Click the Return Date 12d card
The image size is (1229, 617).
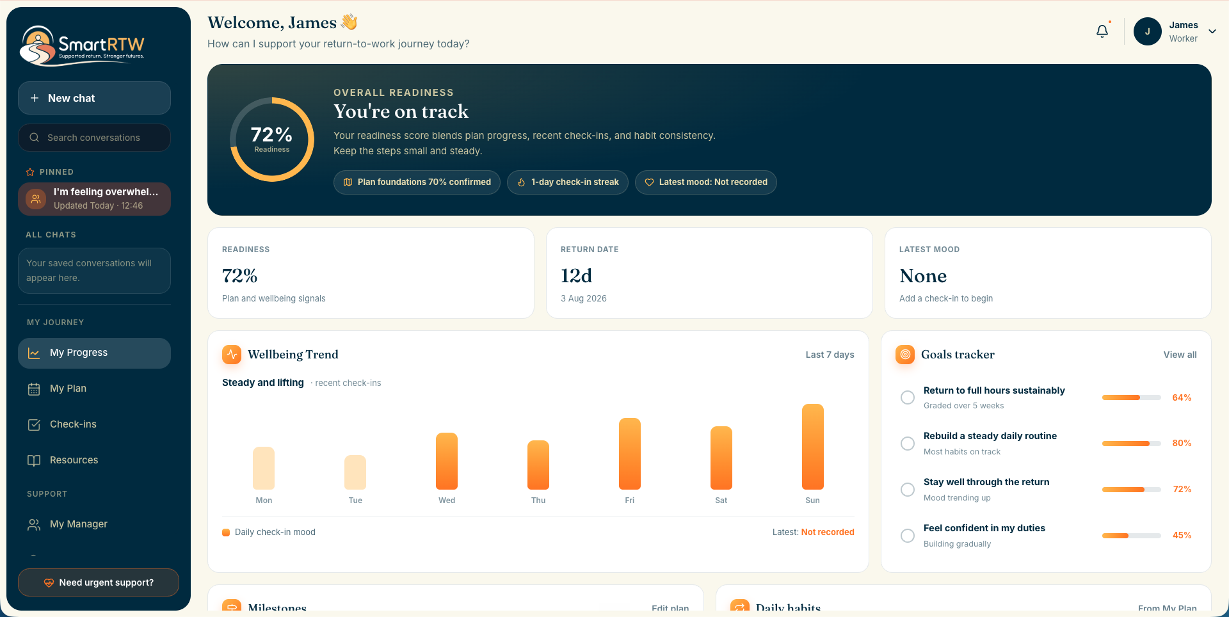pos(709,273)
